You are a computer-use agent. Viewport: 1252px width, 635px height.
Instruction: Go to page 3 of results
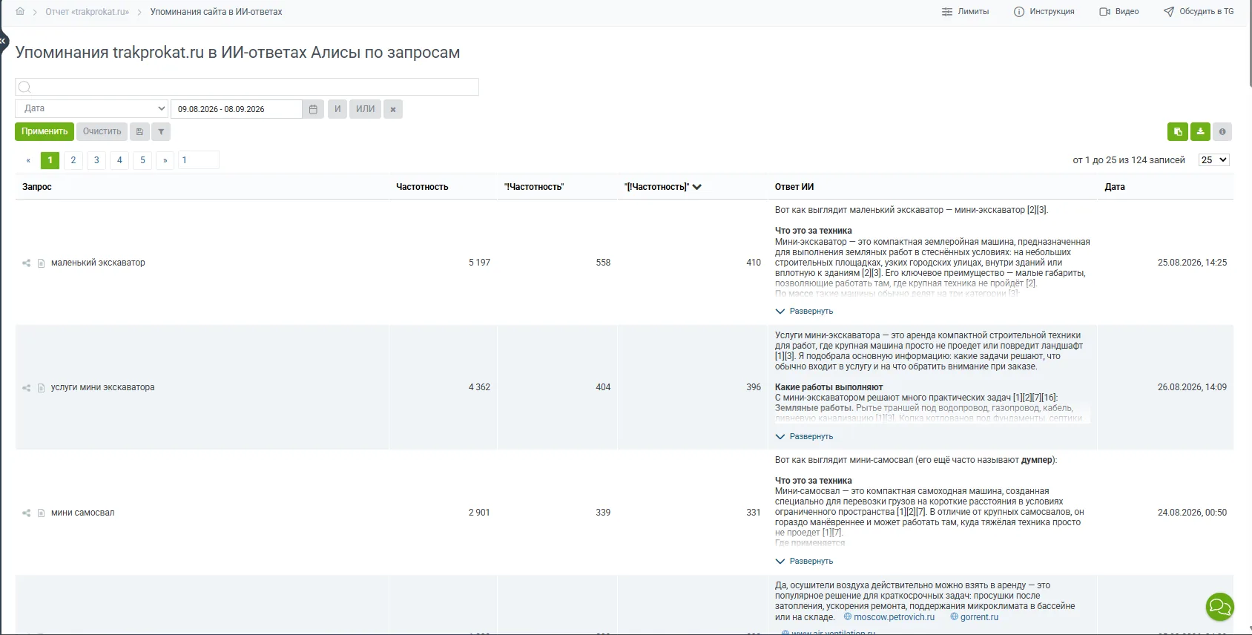(x=96, y=160)
